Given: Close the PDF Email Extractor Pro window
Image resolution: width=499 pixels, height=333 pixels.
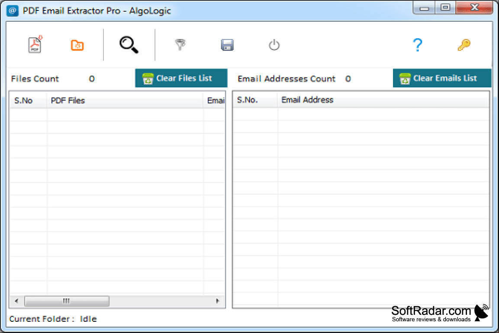Looking at the screenshot, I should coord(474,8).
